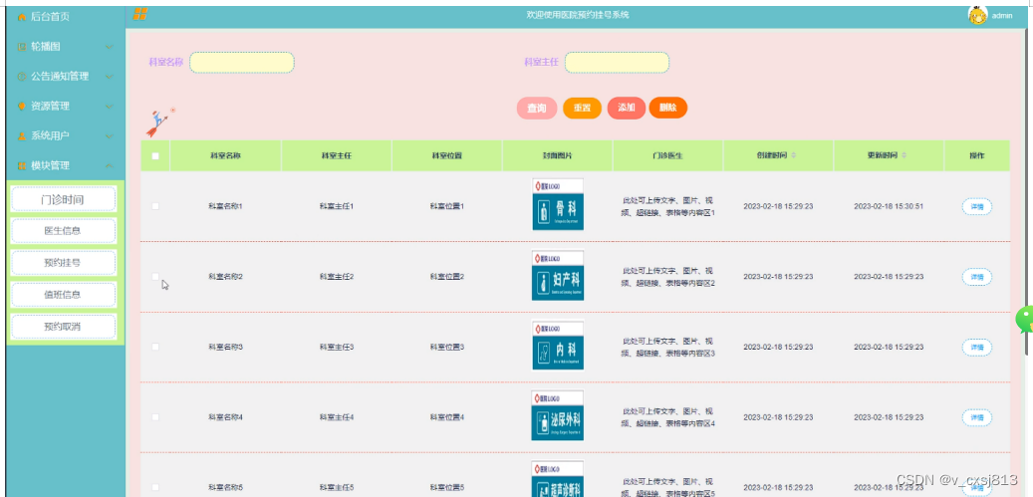
Task: Click the 泌尿外科 cover image thumbnail
Action: 558,416
